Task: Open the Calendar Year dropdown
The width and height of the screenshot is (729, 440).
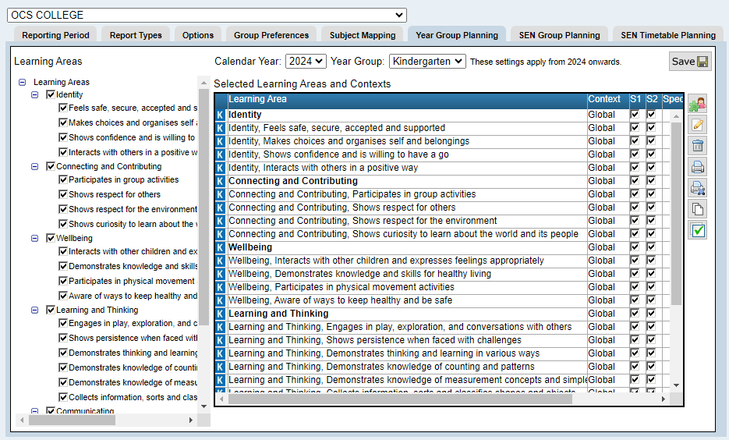Action: pyautogui.click(x=306, y=61)
